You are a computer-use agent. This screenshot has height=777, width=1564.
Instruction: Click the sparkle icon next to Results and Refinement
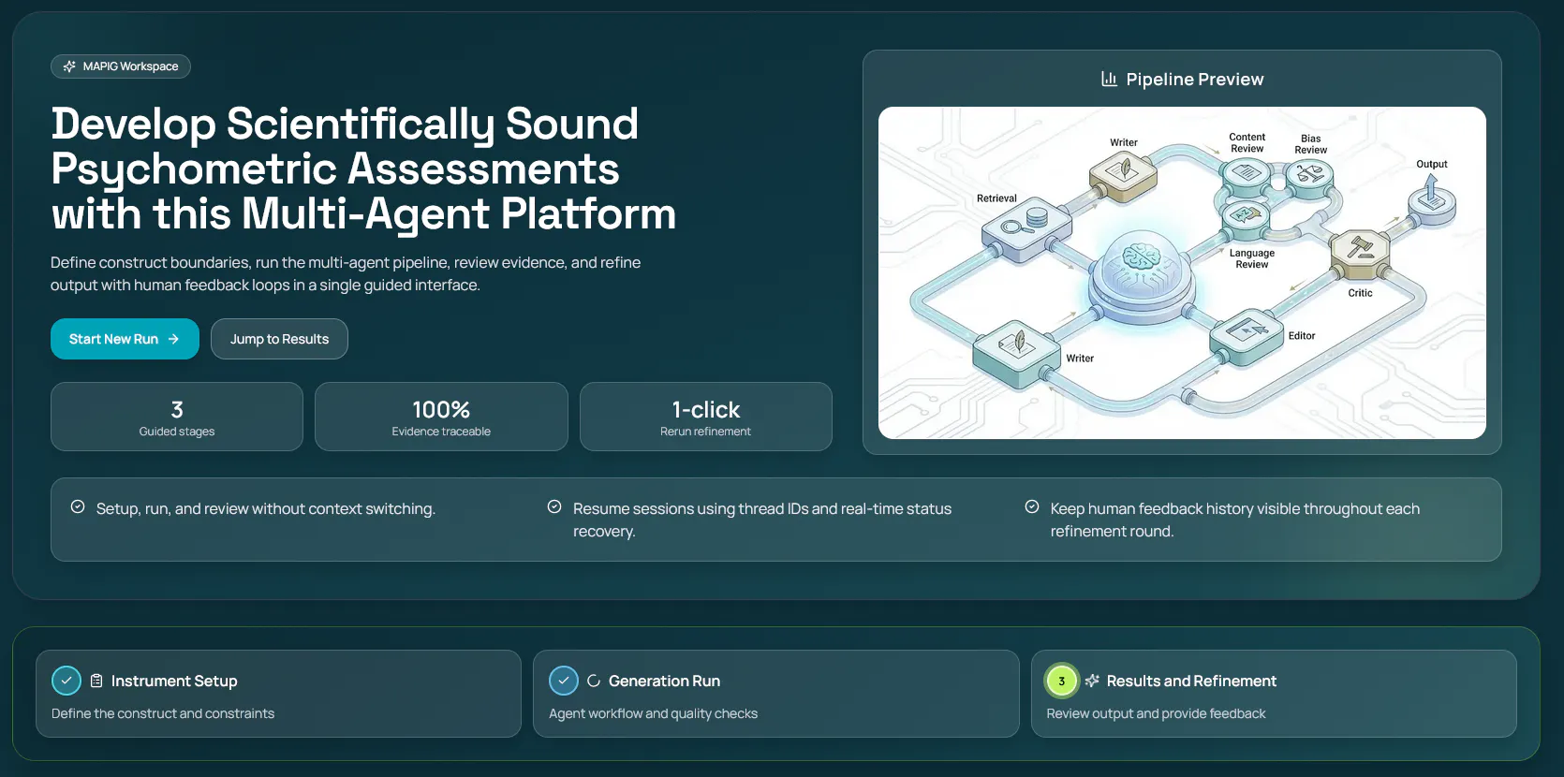1092,681
